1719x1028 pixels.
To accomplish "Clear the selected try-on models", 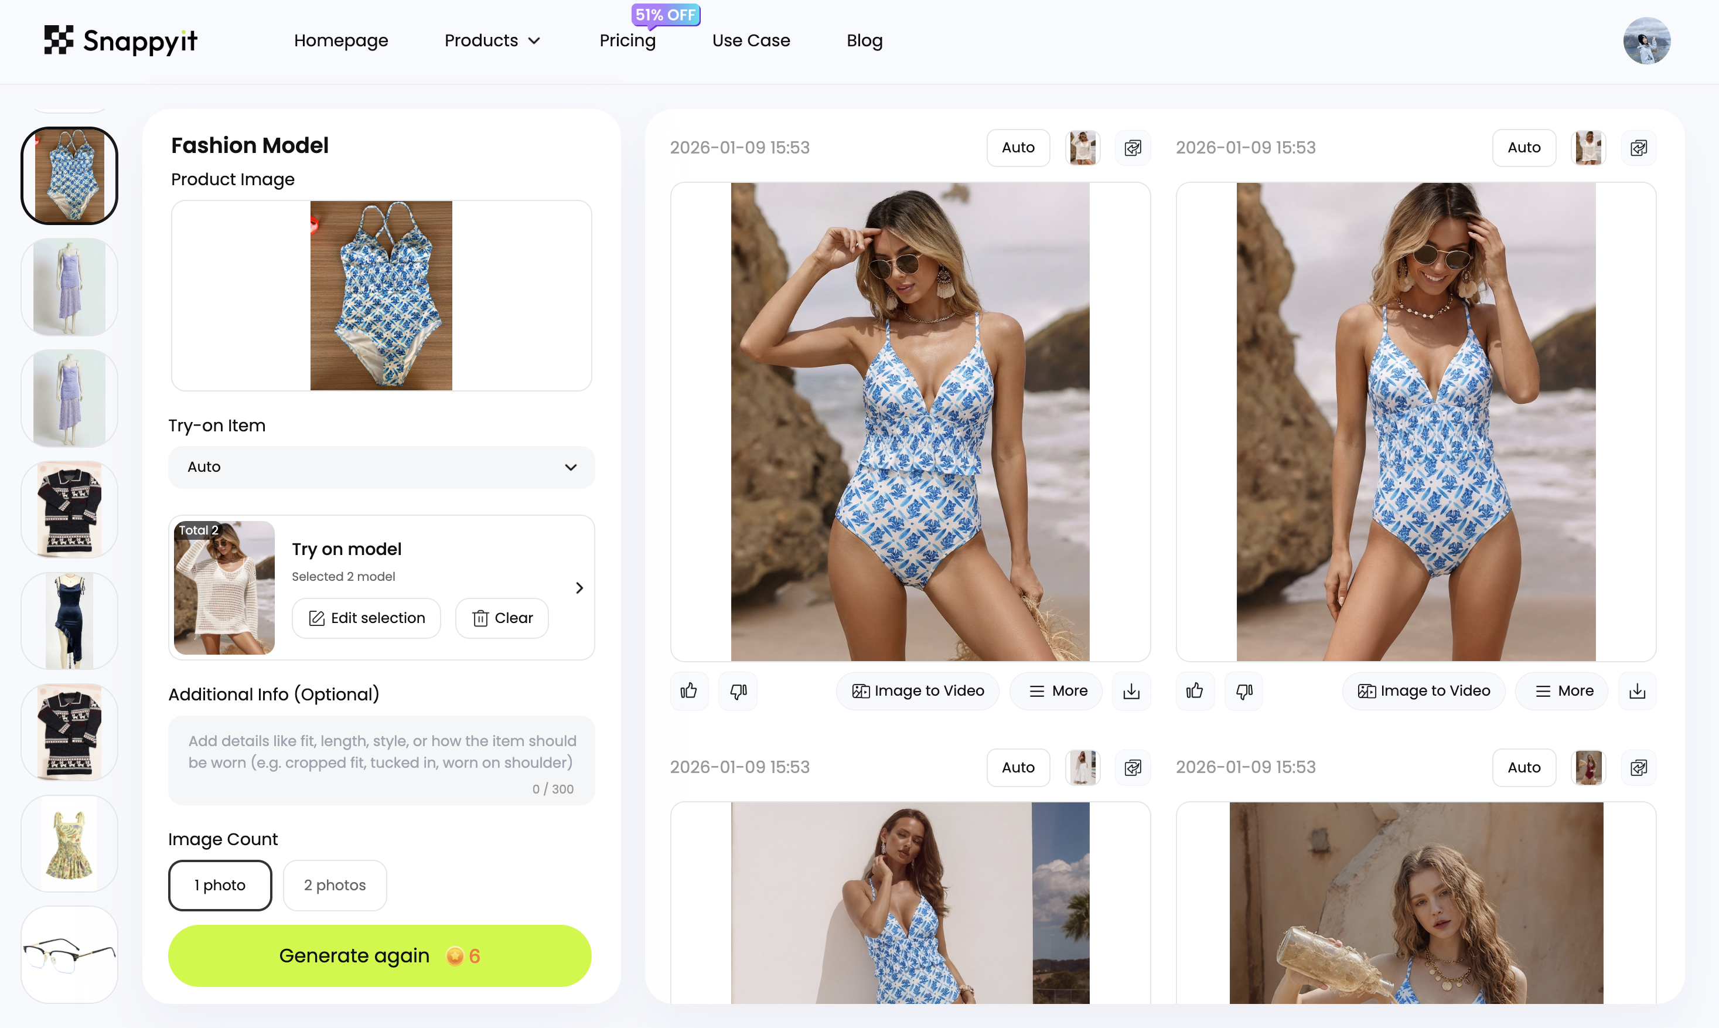I will coord(502,618).
